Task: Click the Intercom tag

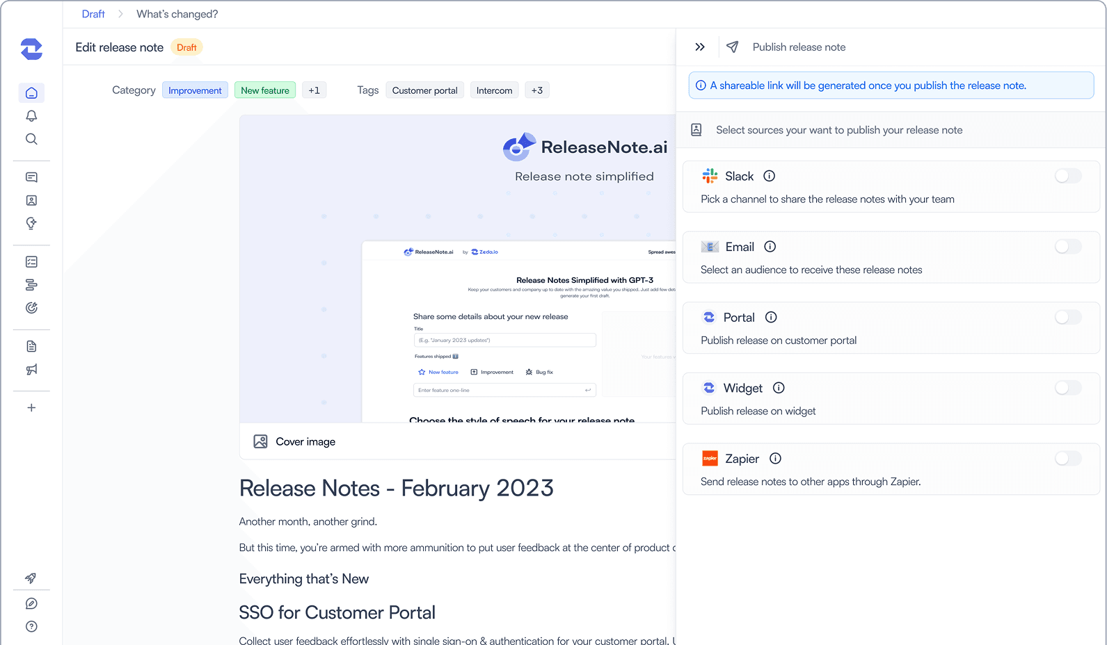Action: 495,90
